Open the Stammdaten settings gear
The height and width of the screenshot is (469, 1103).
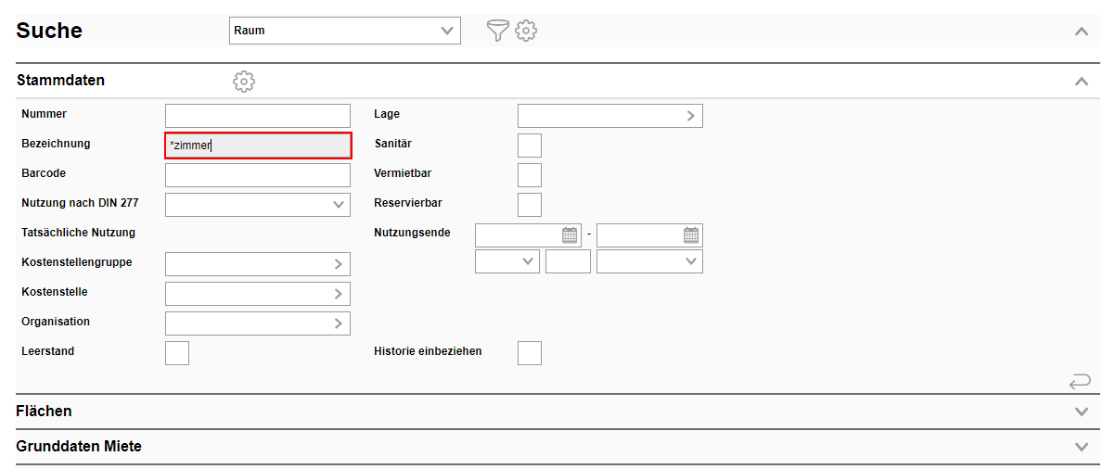pos(244,81)
